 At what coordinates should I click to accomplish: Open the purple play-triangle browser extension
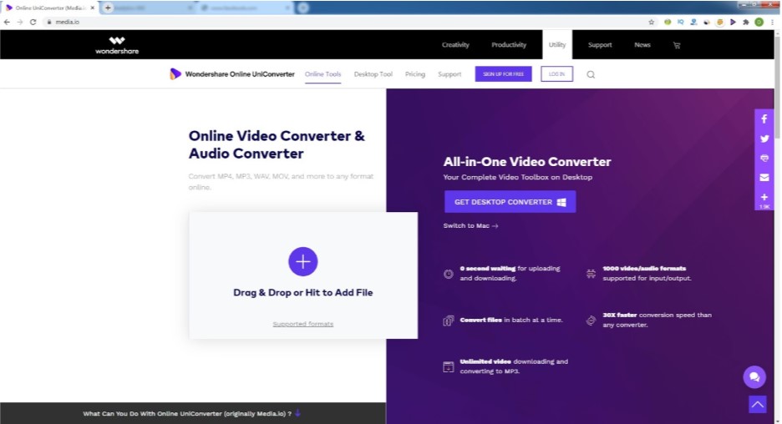tap(733, 22)
